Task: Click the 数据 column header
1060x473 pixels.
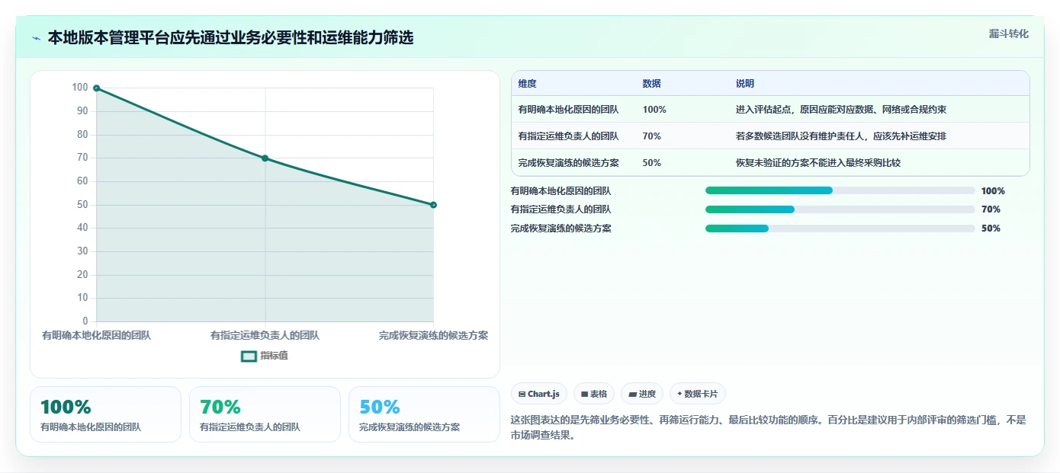Action: click(652, 84)
